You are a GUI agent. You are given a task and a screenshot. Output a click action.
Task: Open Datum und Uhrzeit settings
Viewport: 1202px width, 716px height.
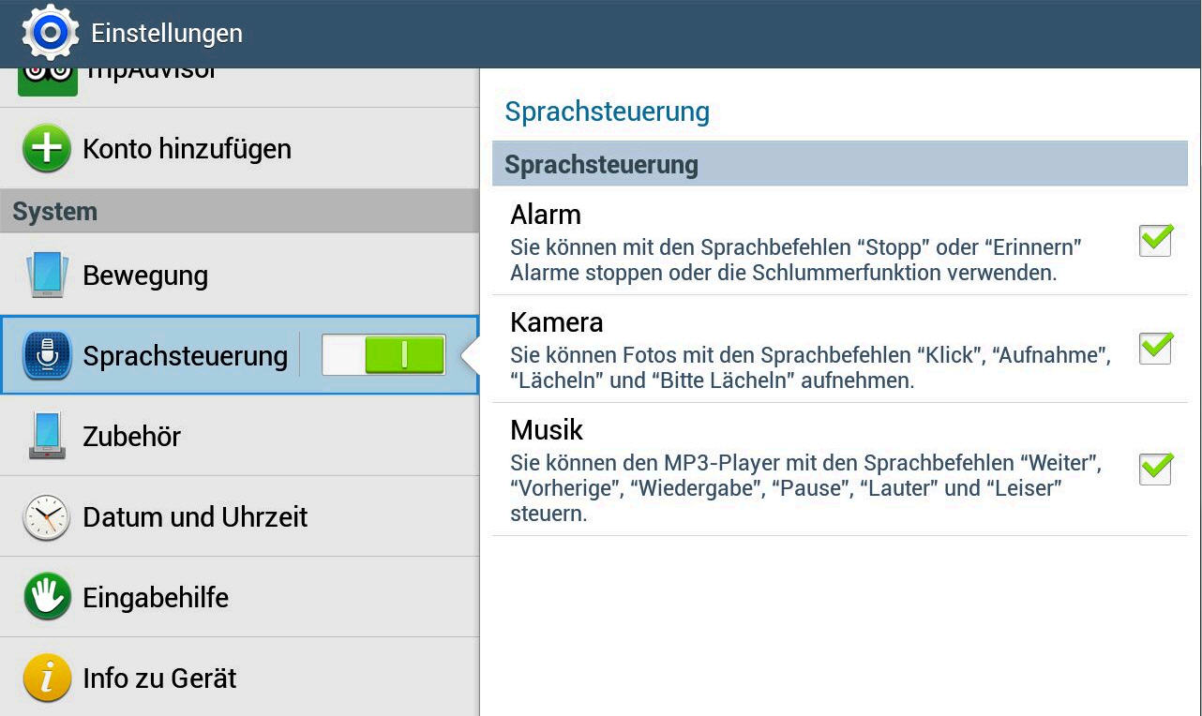195,517
